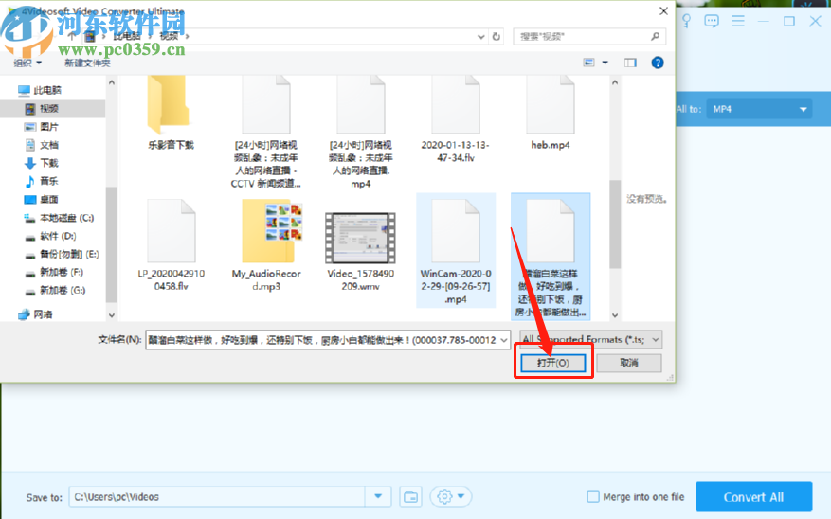
Task: Click 视频 in the address breadcrumb
Action: [169, 36]
